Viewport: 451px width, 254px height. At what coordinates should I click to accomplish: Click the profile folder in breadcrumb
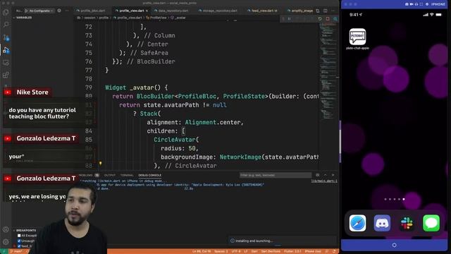pyautogui.click(x=104, y=18)
